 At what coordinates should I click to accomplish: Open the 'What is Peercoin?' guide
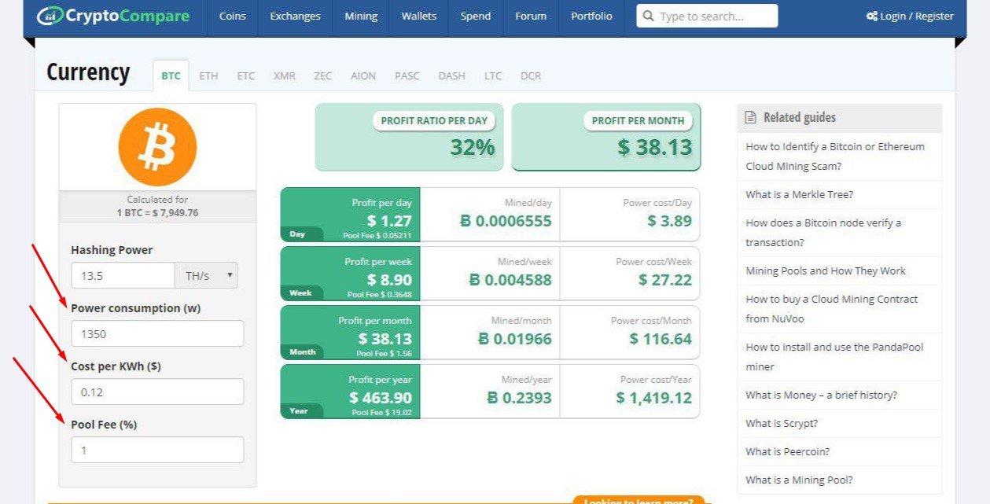(x=788, y=451)
